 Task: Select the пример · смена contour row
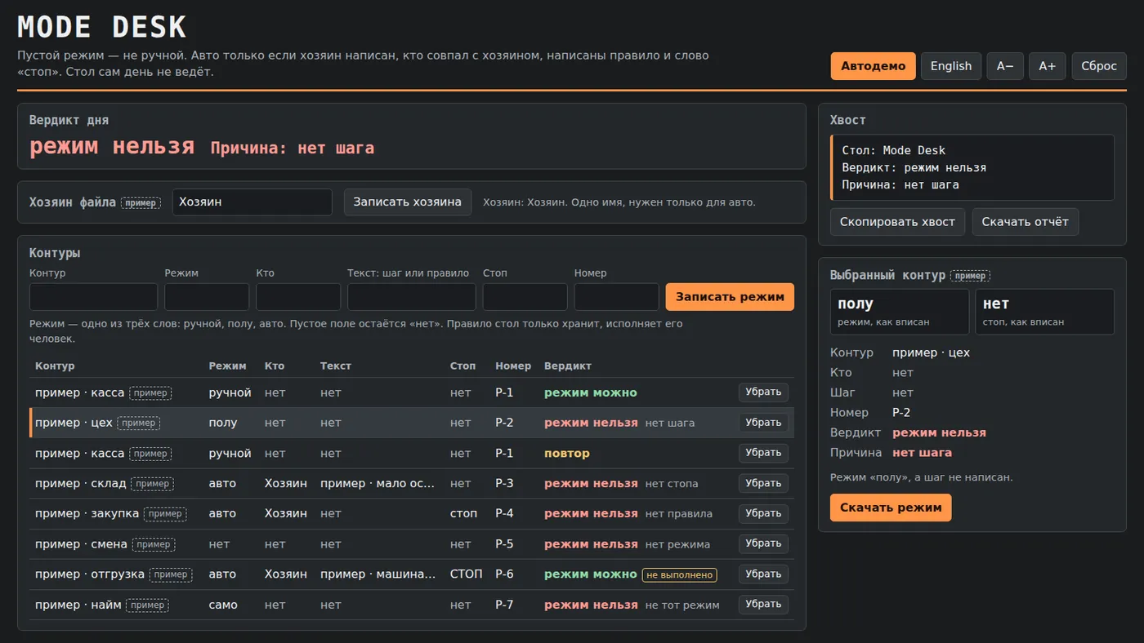[x=412, y=543]
